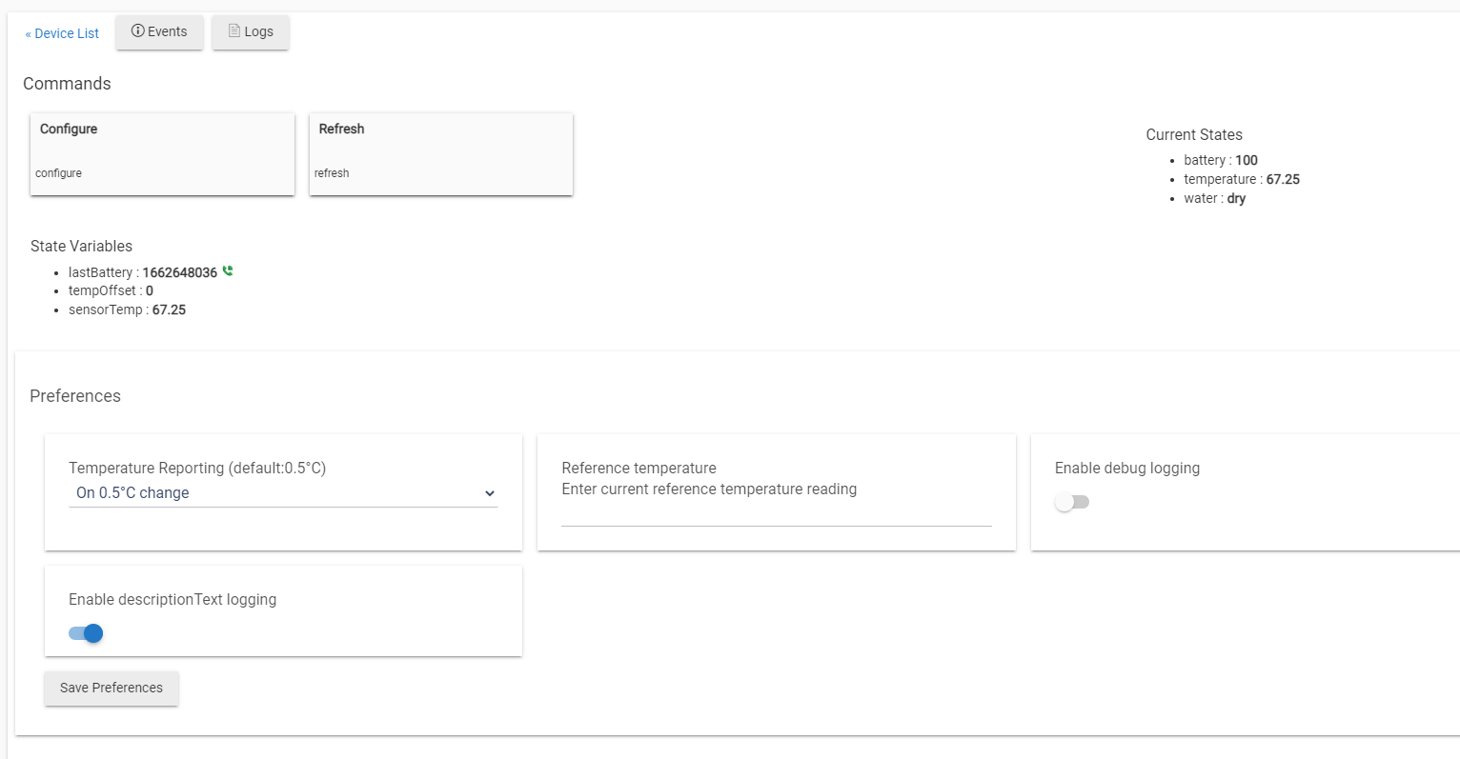Open the Logs page
This screenshot has width=1460, height=759.
tap(251, 32)
